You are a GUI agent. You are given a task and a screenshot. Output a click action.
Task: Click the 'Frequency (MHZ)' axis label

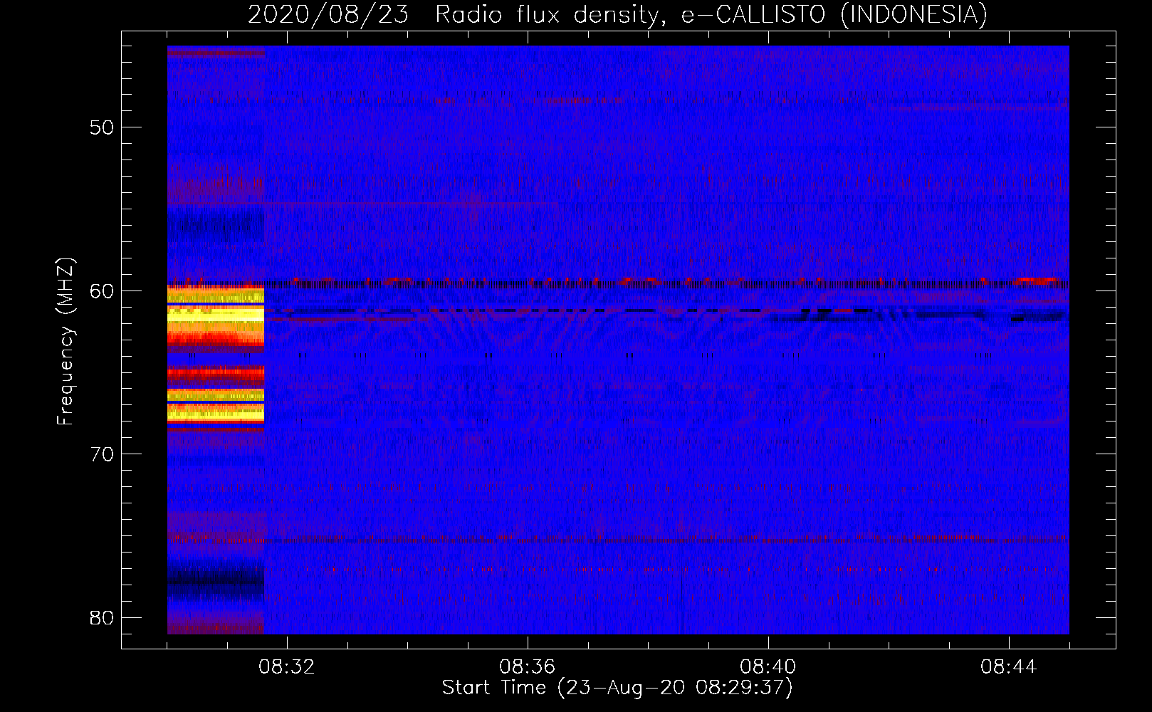[x=66, y=342]
